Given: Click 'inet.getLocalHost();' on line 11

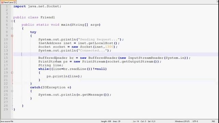Looking at the screenshot, I should [99, 43].
